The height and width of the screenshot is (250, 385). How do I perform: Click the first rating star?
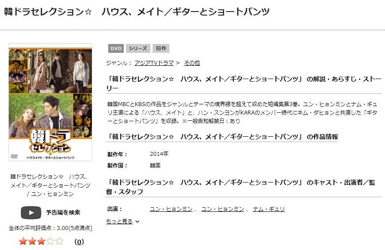pos(23,241)
